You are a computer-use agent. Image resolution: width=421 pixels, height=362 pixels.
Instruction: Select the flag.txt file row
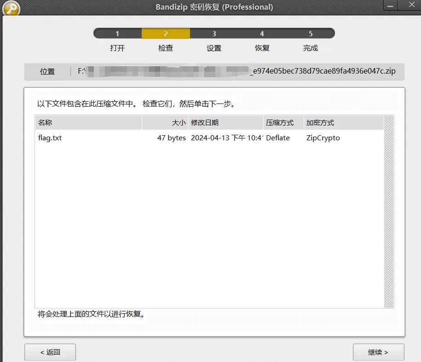(209, 138)
